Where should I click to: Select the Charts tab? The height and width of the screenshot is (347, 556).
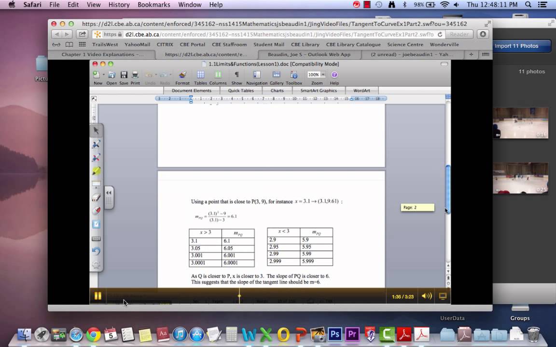point(277,91)
